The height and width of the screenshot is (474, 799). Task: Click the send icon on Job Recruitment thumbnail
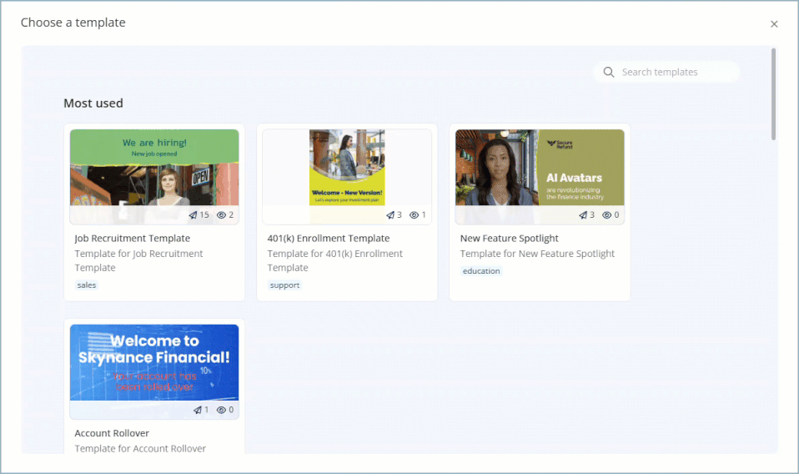point(193,215)
